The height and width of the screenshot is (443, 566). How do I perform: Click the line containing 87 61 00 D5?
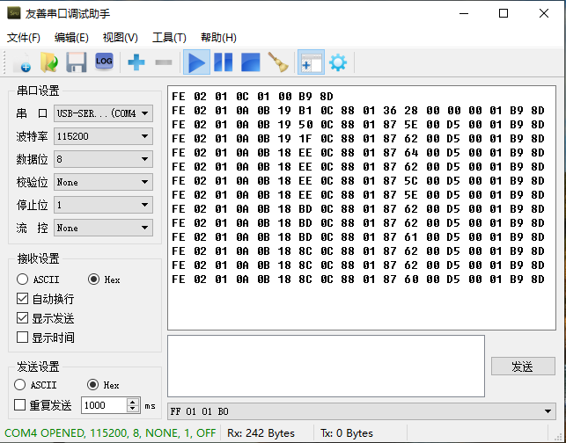(358, 236)
